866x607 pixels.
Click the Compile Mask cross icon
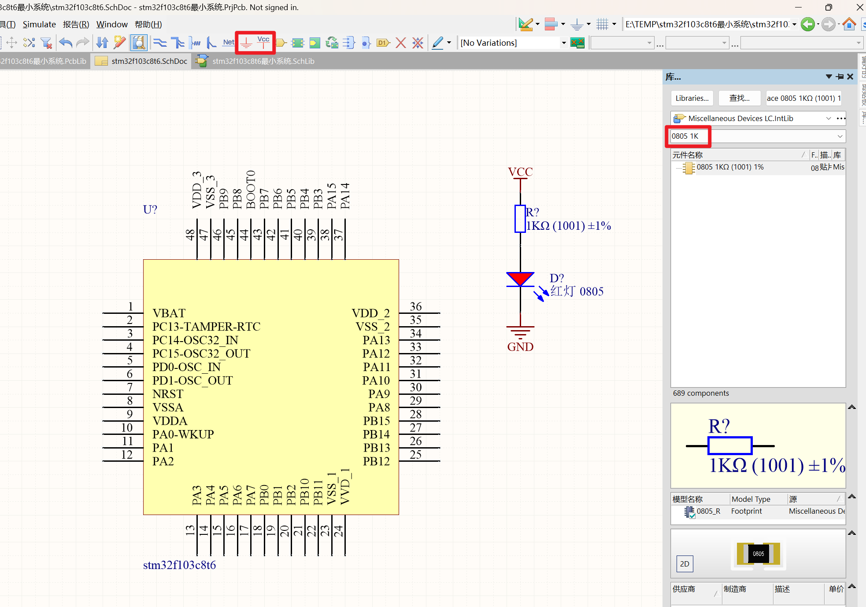coord(418,43)
